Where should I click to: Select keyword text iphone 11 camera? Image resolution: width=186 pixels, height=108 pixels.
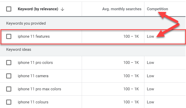(33, 76)
